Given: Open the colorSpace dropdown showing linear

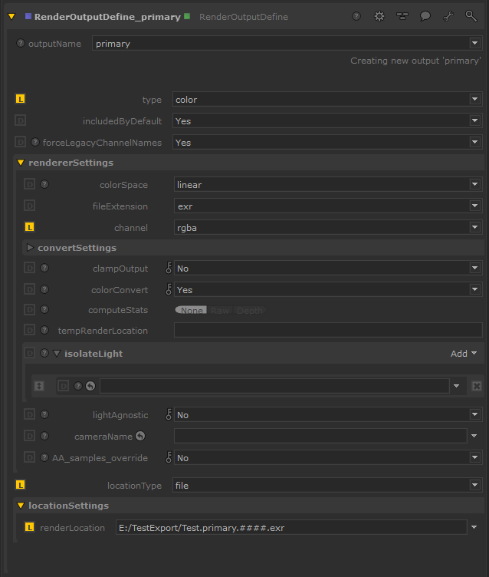Looking at the screenshot, I should (327, 185).
